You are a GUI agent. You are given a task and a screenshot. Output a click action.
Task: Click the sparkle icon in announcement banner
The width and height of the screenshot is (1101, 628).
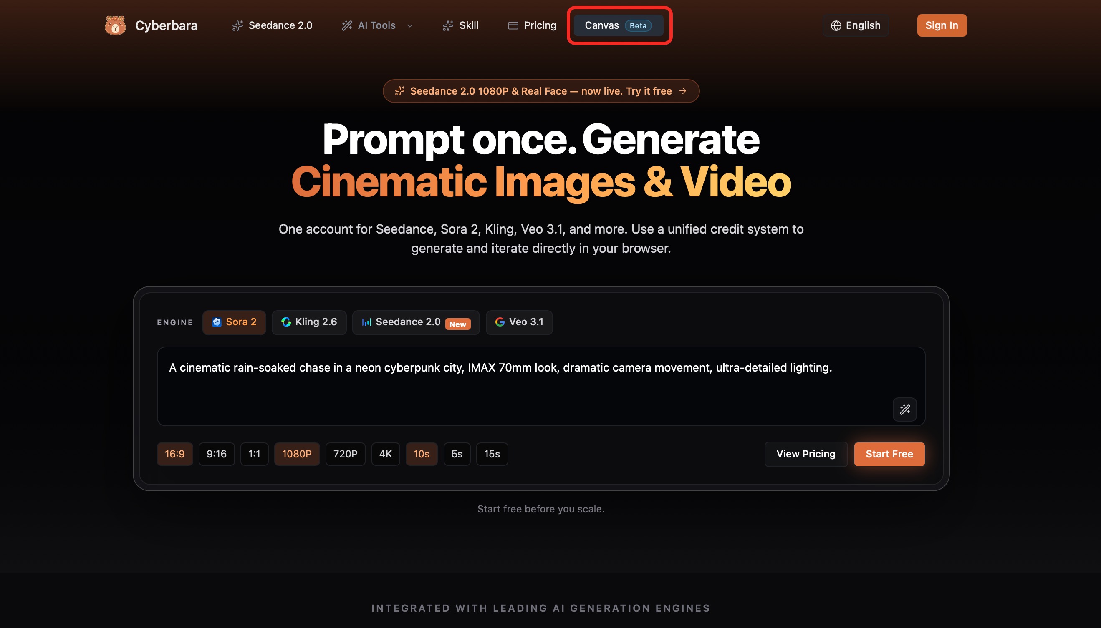tap(400, 91)
